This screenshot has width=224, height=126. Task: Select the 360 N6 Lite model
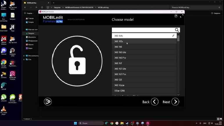144,52
